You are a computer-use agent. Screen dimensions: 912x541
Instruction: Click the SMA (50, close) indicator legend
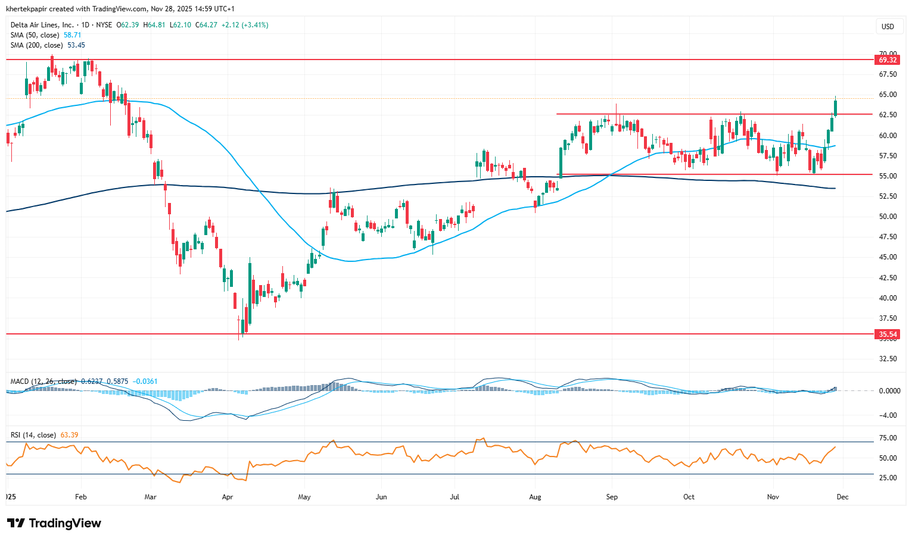tap(36, 35)
